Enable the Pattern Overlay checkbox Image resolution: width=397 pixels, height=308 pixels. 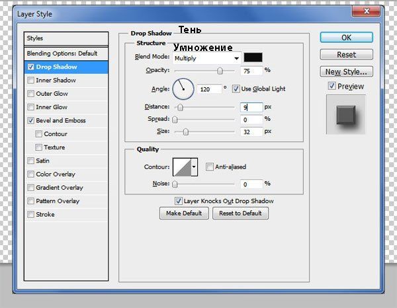[31, 201]
